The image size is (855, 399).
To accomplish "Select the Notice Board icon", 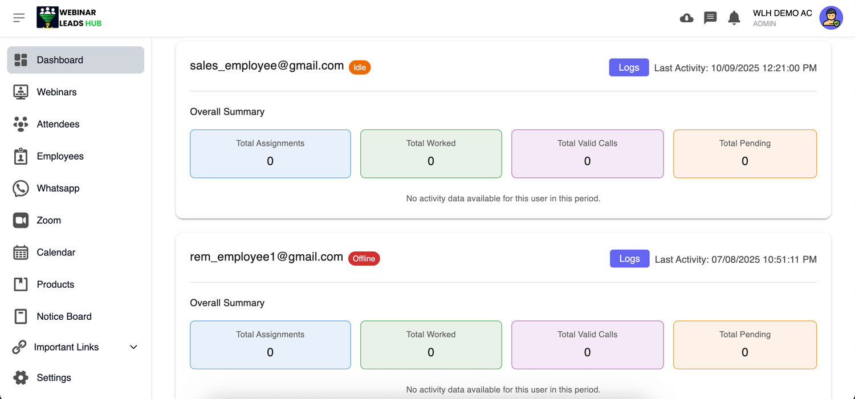I will 21,316.
